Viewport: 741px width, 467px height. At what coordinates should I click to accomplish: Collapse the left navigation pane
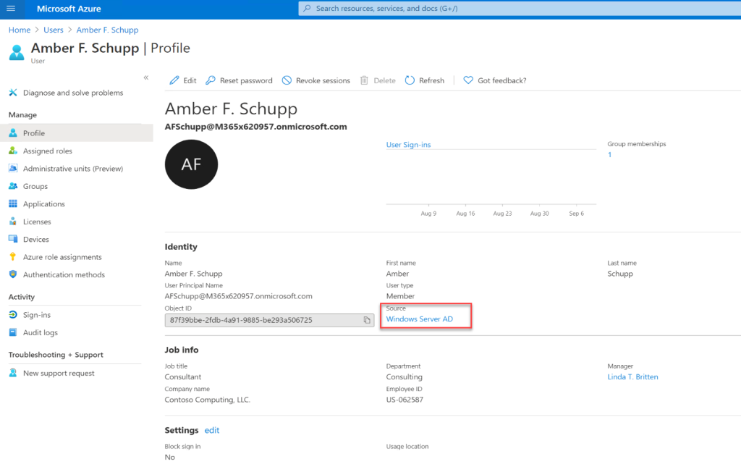point(145,77)
